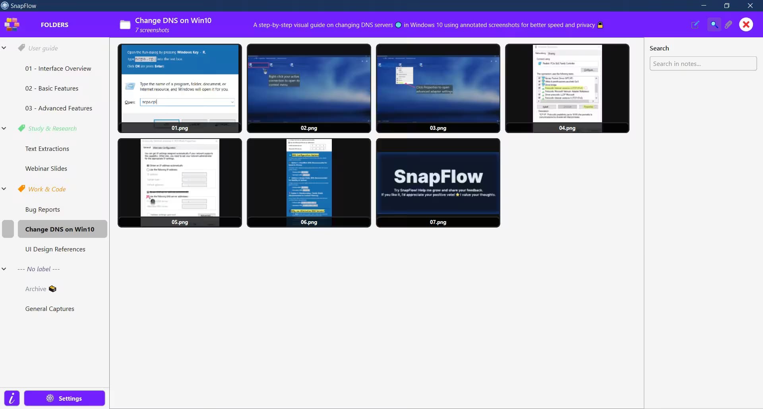Click the Change DNS on Win10 header title

(173, 20)
